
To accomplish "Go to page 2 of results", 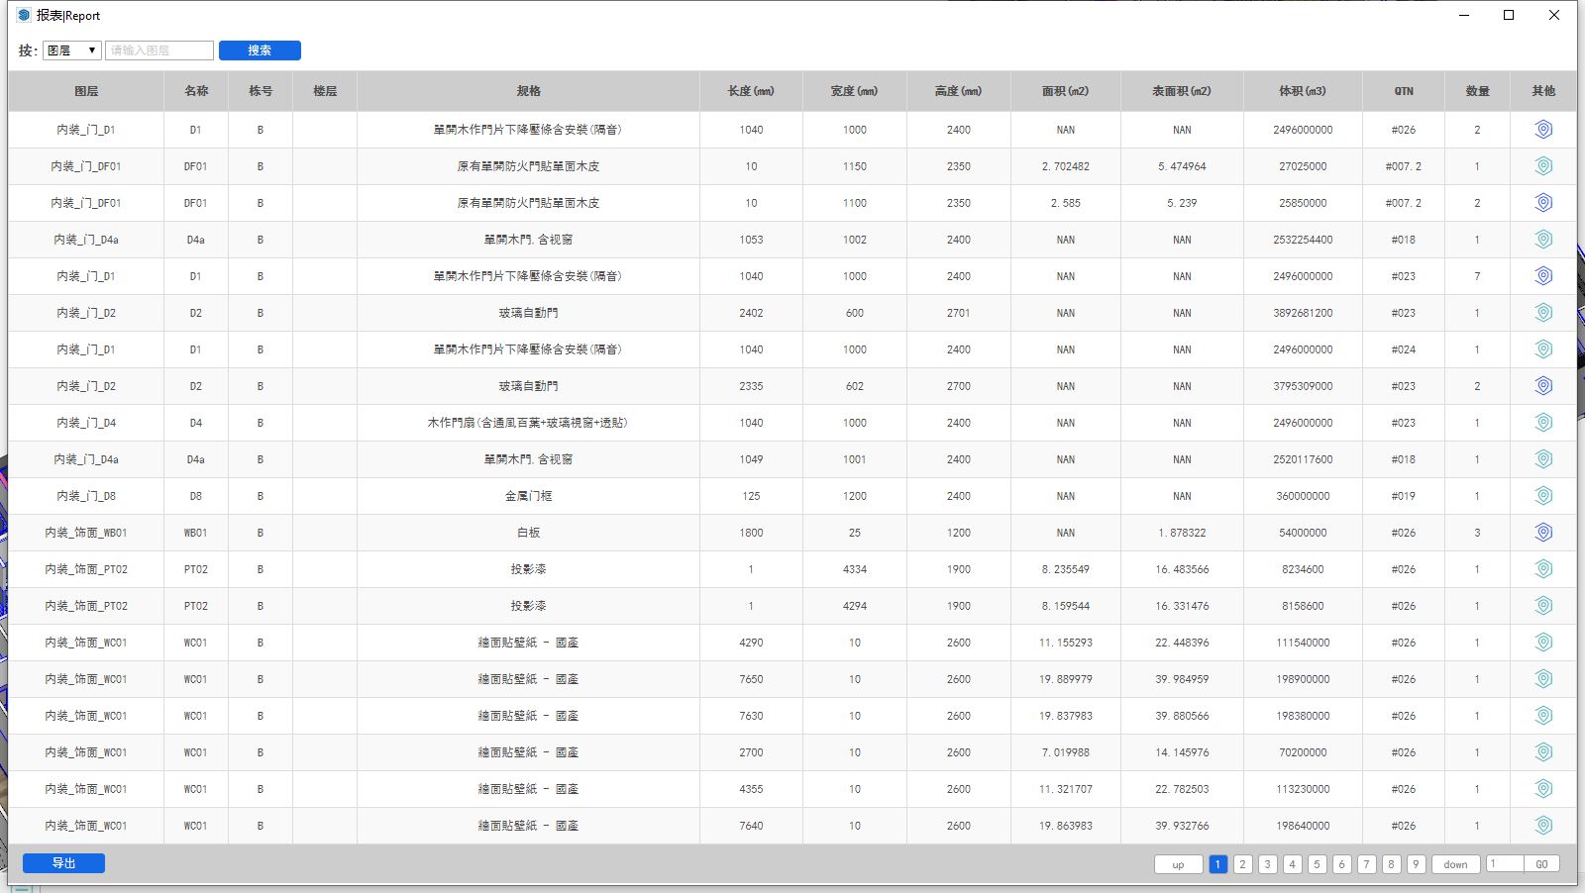I will [x=1242, y=864].
